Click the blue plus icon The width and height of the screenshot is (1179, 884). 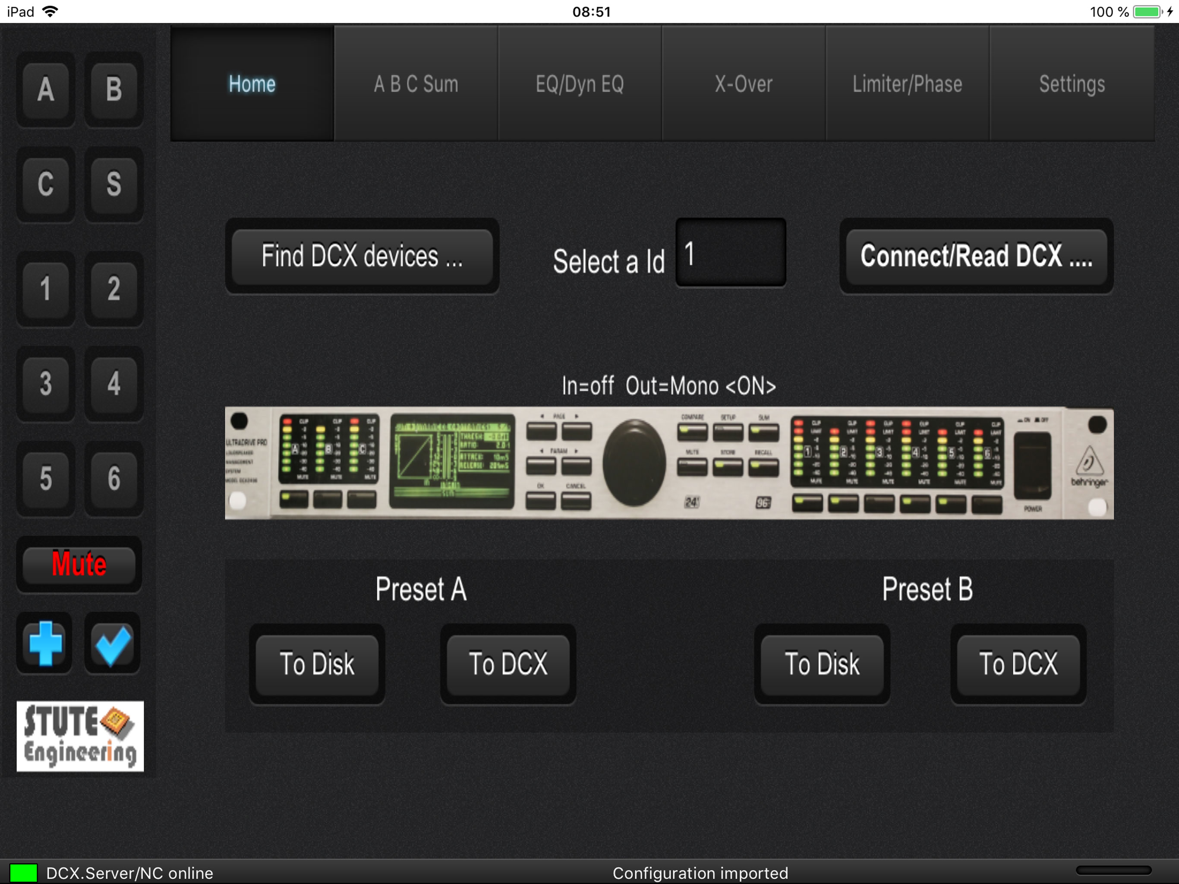pos(46,643)
